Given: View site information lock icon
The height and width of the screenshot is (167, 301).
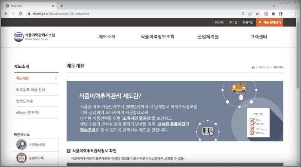Looking at the screenshot, I should tap(29, 14).
